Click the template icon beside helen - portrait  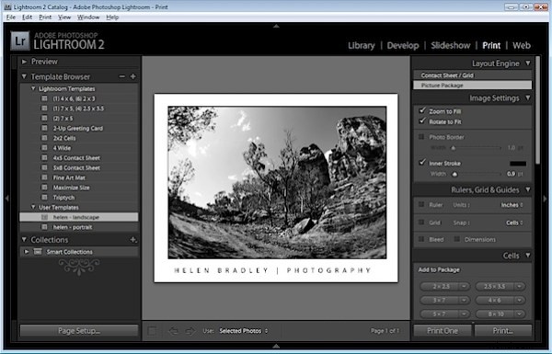click(44, 227)
